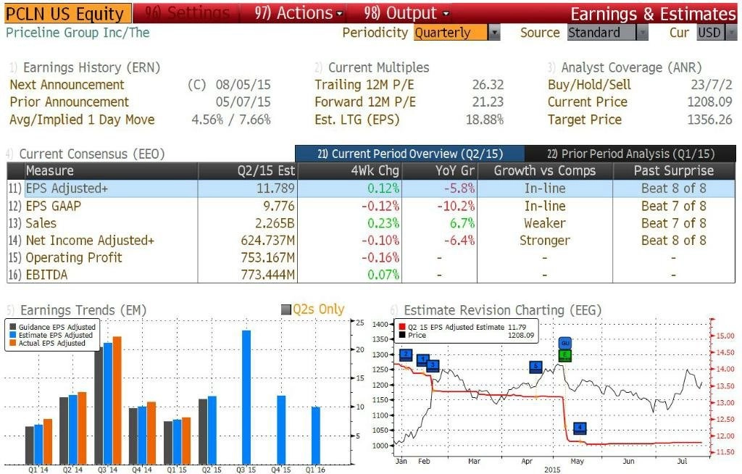Click the blue GU guidance marker
The image size is (742, 474).
click(x=565, y=344)
